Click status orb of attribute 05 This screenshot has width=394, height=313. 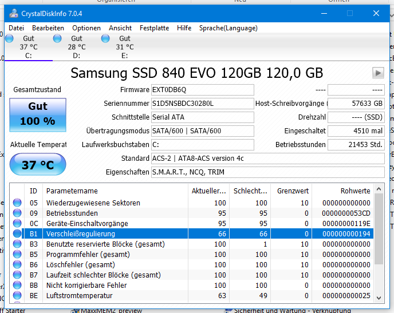17,203
